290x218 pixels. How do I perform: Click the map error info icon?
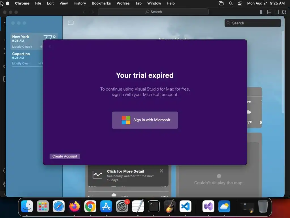coord(219,176)
